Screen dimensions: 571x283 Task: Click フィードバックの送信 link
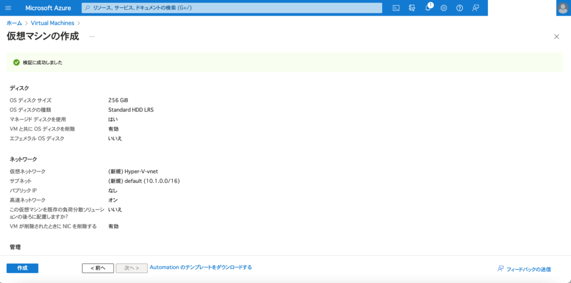pyautogui.click(x=524, y=269)
